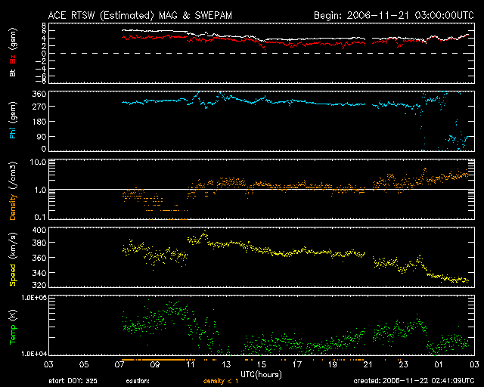
Task: Click the '21' hour label on the time axis
Action: pyautogui.click(x=368, y=365)
